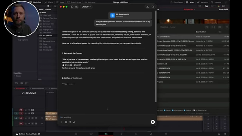
Task: Lock the V1 video track
Action: [26, 113]
